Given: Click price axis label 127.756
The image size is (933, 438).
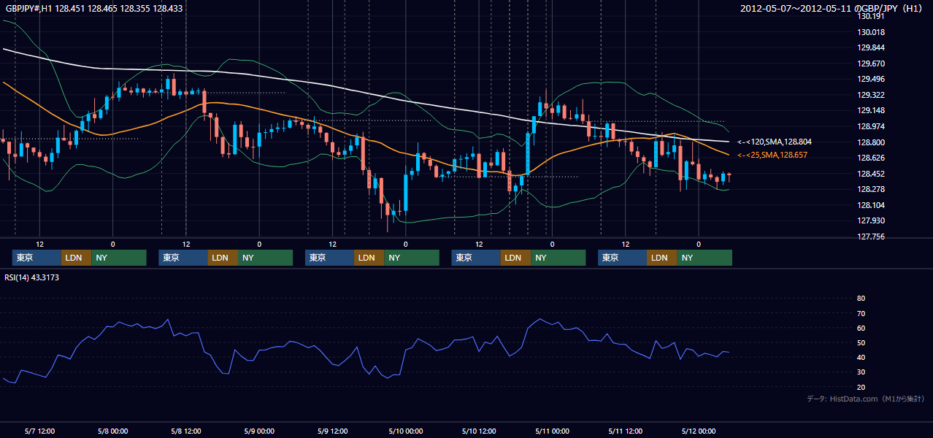Looking at the screenshot, I should click(x=872, y=237).
